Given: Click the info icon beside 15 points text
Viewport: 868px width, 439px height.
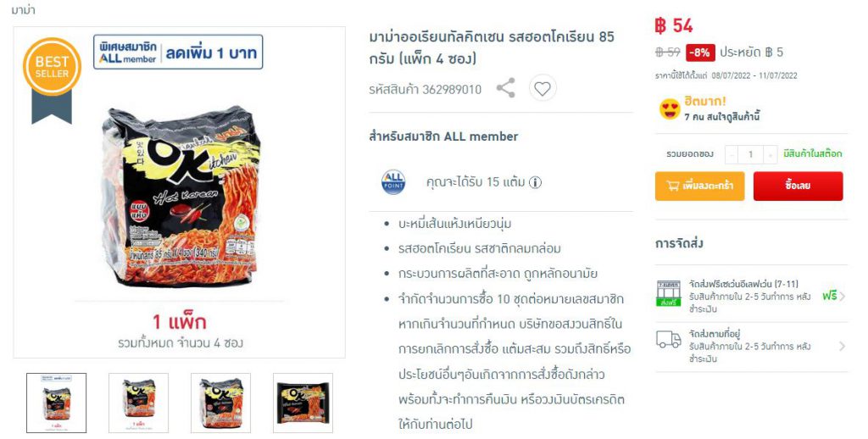Looking at the screenshot, I should (x=536, y=182).
